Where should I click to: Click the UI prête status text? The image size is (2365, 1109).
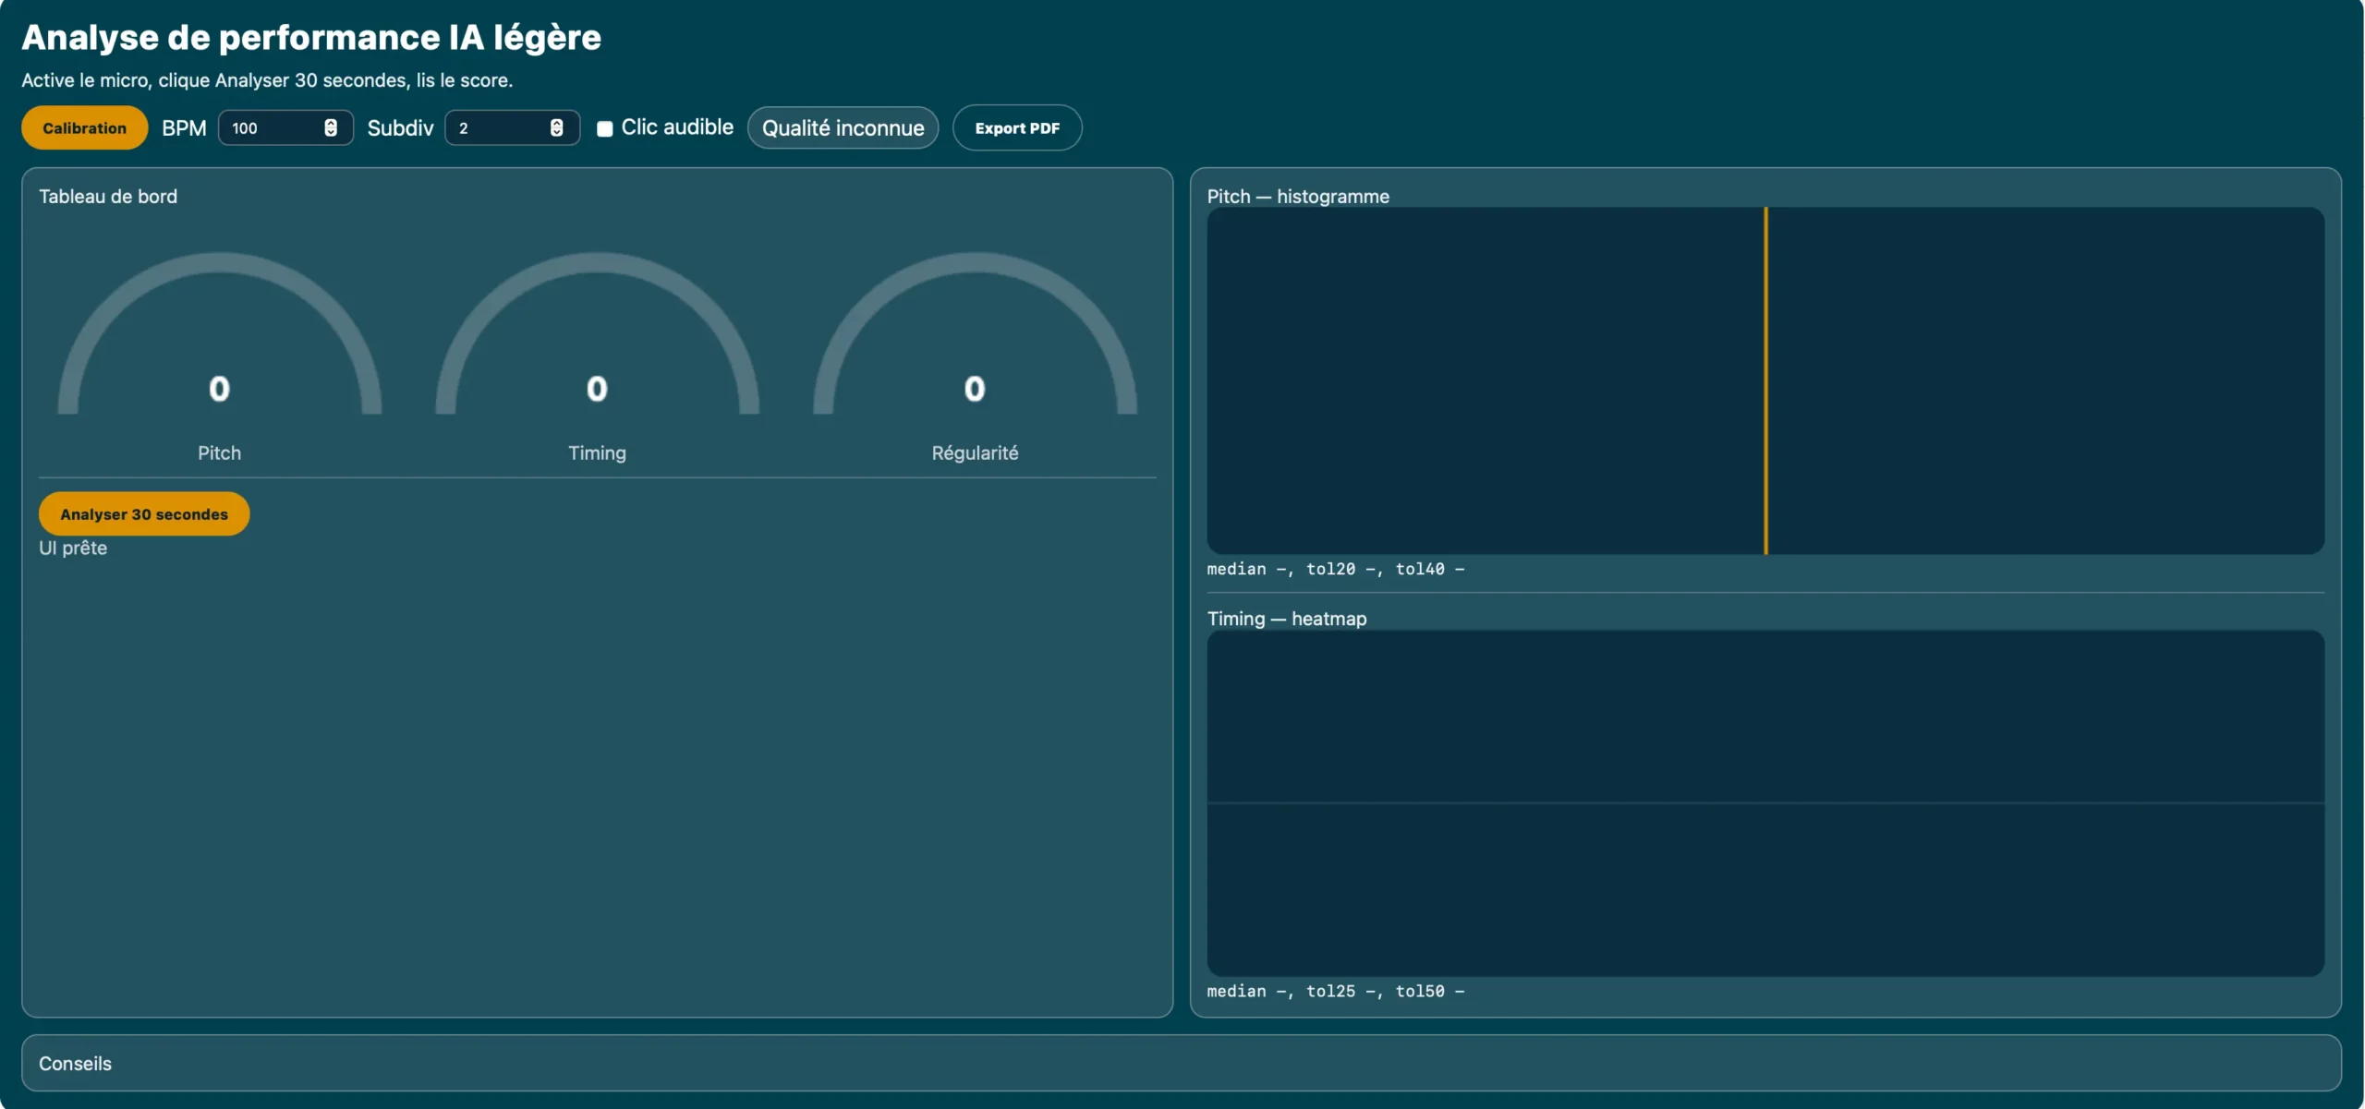73,548
